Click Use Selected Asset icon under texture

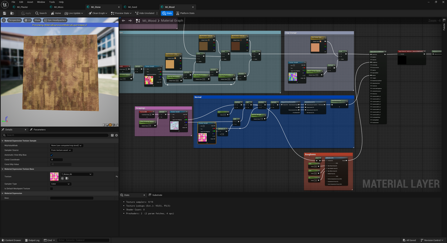(62, 178)
